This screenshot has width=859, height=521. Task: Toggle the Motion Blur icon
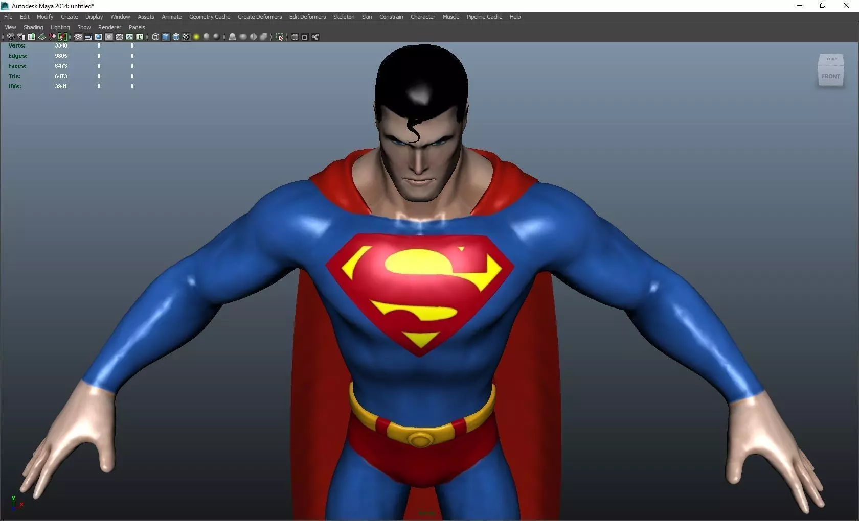(243, 37)
